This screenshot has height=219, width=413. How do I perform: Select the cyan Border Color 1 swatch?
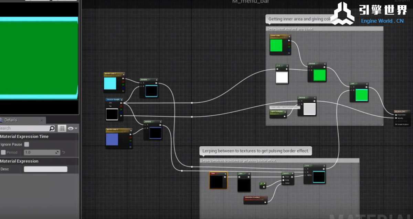tap(110, 83)
